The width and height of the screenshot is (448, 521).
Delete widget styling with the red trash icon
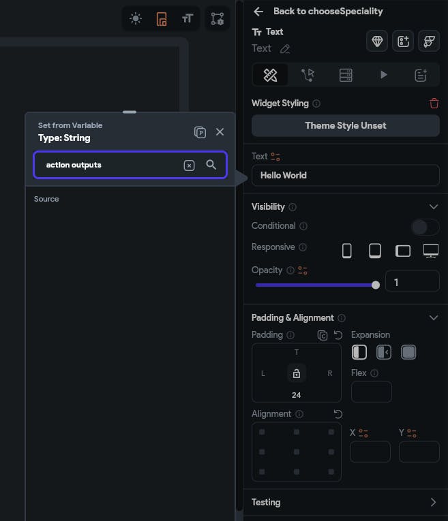coord(434,104)
